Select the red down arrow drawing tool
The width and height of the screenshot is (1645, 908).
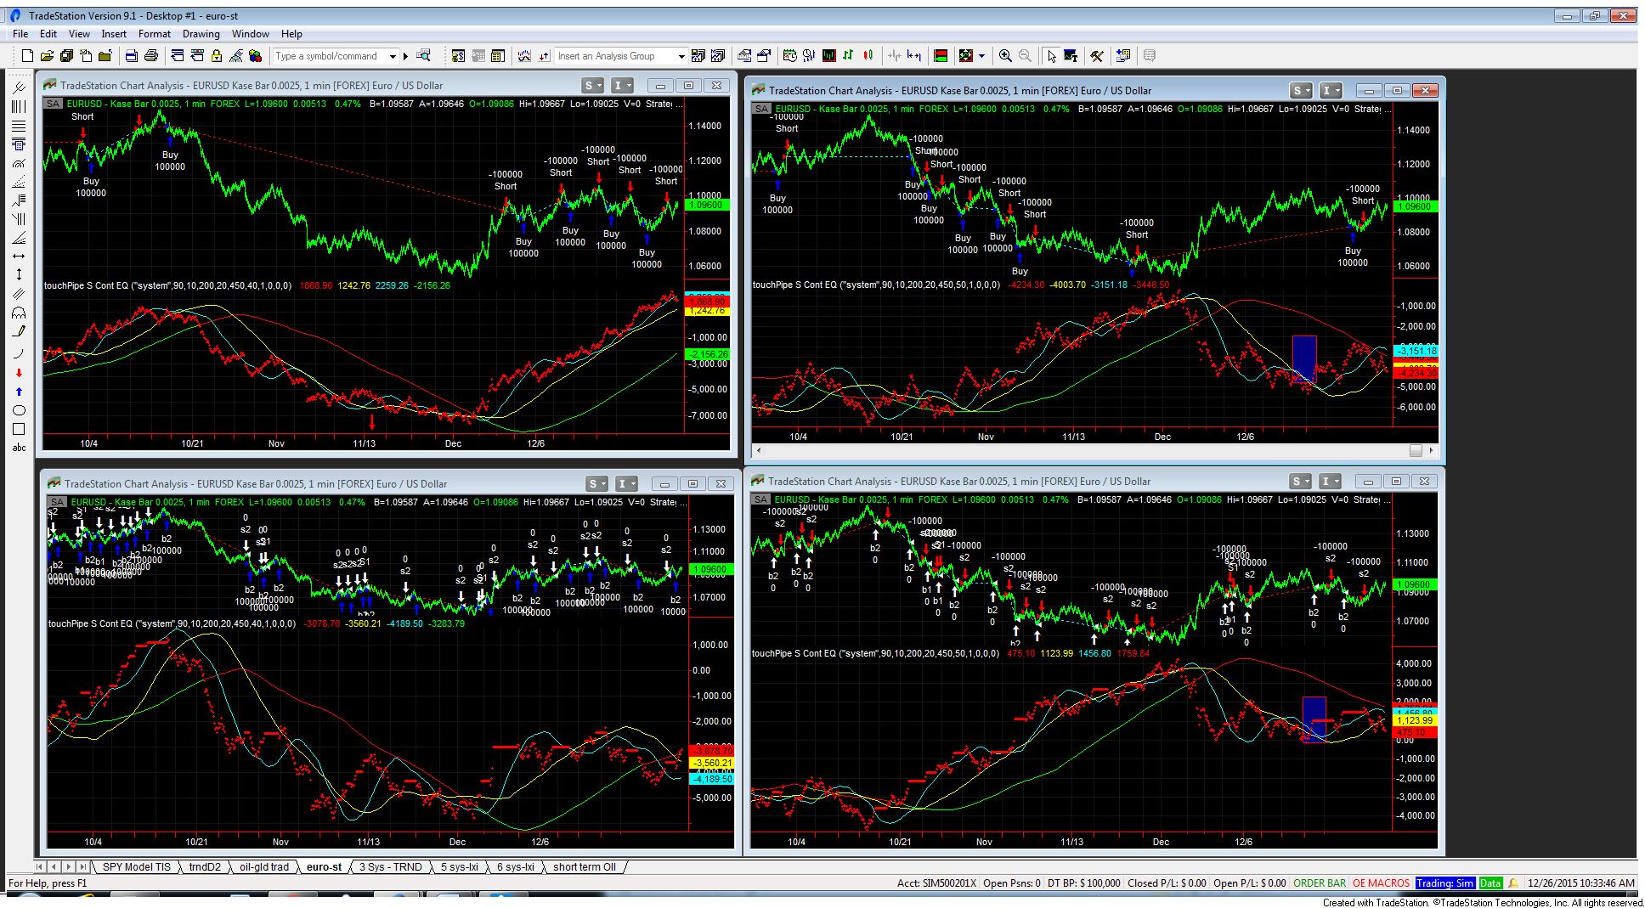[x=19, y=373]
